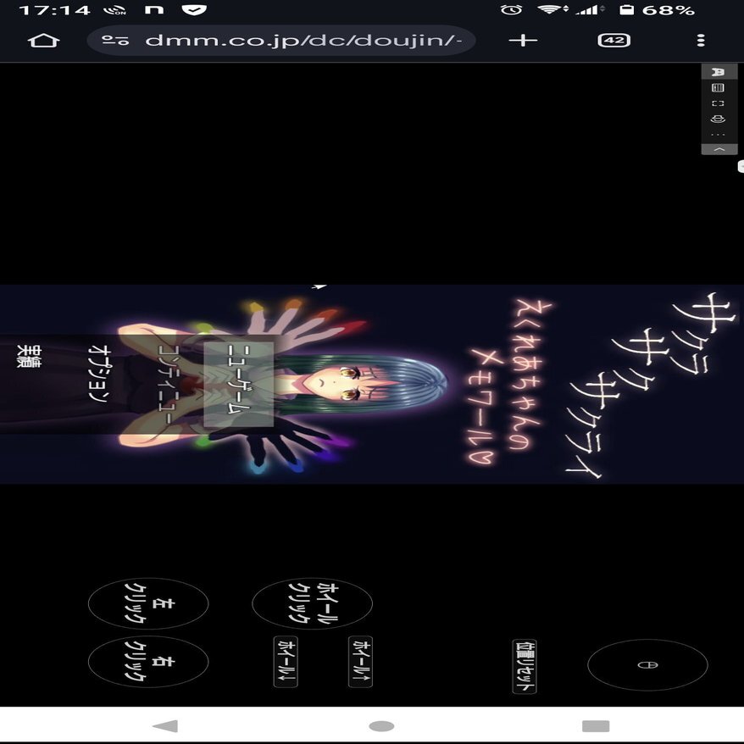Open 実績 achievements menu item
This screenshot has height=744, width=744.
pyautogui.click(x=29, y=358)
